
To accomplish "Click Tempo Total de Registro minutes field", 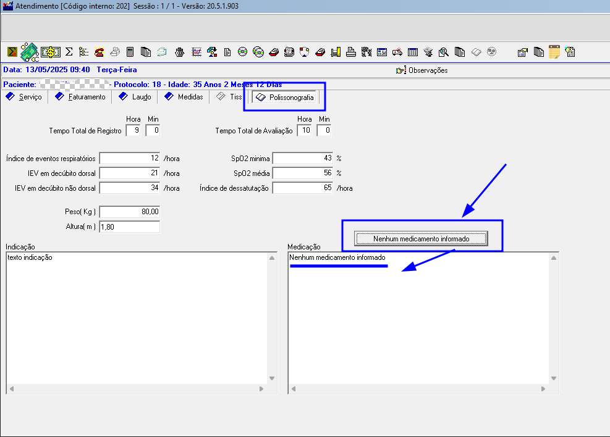I will point(153,130).
